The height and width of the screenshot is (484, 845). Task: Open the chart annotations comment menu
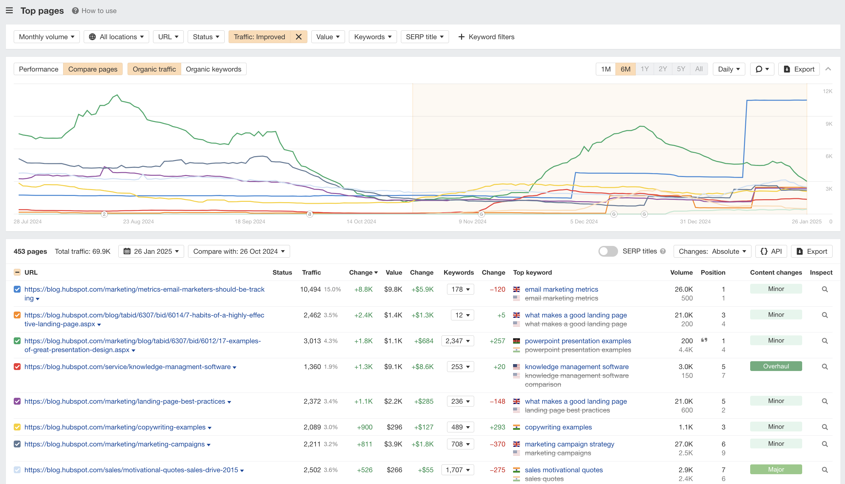(x=762, y=69)
